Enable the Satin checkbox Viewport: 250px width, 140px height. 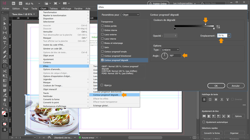pos(102,47)
